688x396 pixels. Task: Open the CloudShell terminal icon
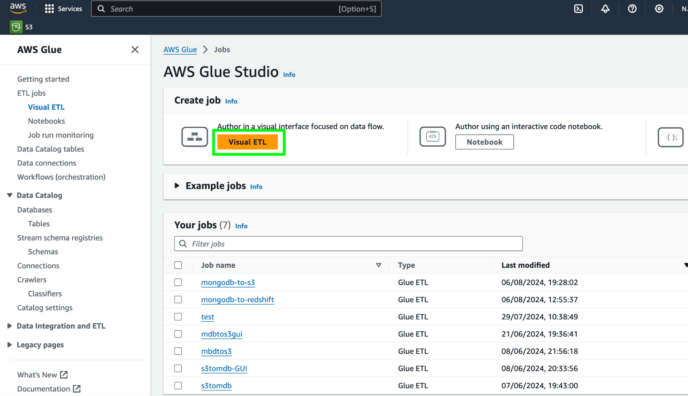579,9
